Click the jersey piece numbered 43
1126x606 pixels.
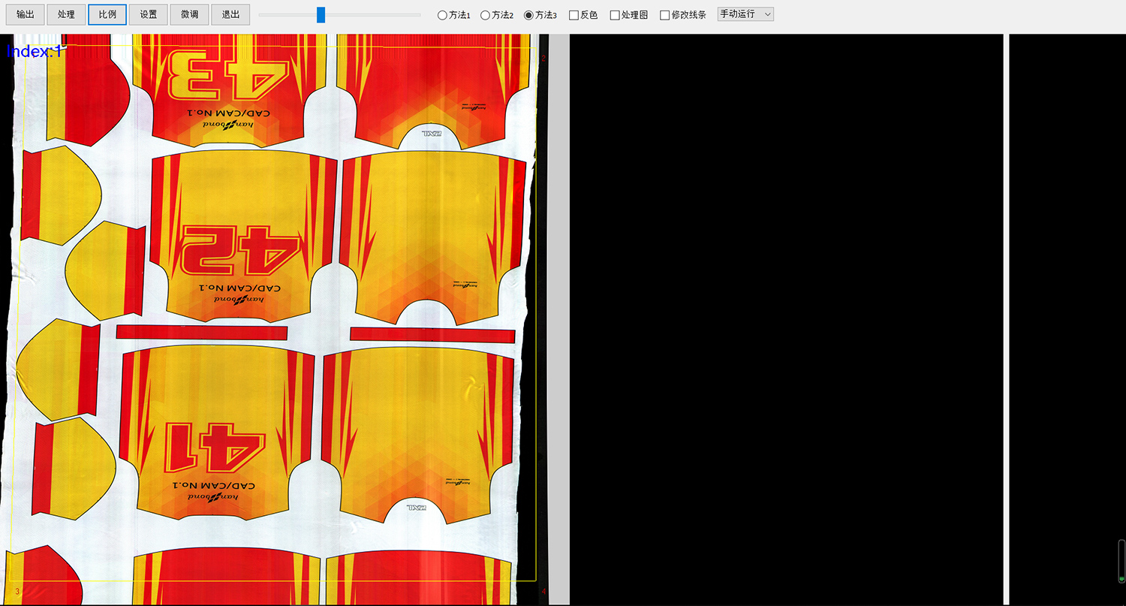tap(229, 83)
